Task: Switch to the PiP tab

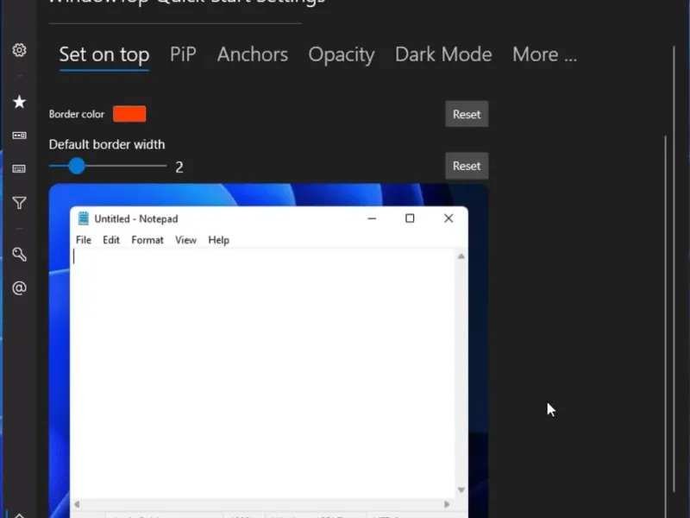Action: click(183, 54)
